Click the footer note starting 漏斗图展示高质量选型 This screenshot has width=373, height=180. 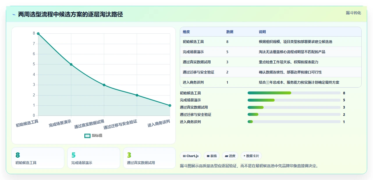click(x=250, y=166)
